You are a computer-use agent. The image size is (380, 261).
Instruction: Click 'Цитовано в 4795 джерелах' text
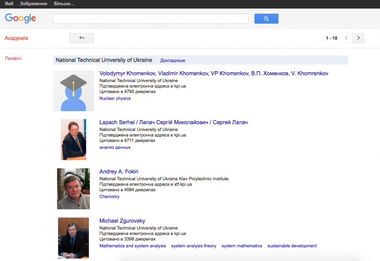(127, 92)
